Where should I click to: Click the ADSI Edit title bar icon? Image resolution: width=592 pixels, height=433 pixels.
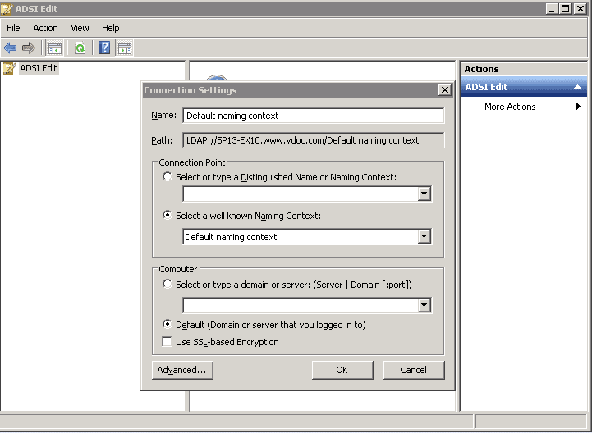coord(7,9)
